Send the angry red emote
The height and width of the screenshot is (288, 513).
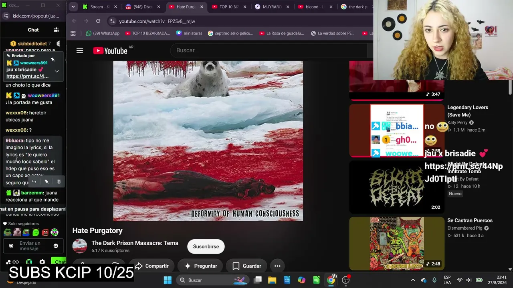point(45,232)
